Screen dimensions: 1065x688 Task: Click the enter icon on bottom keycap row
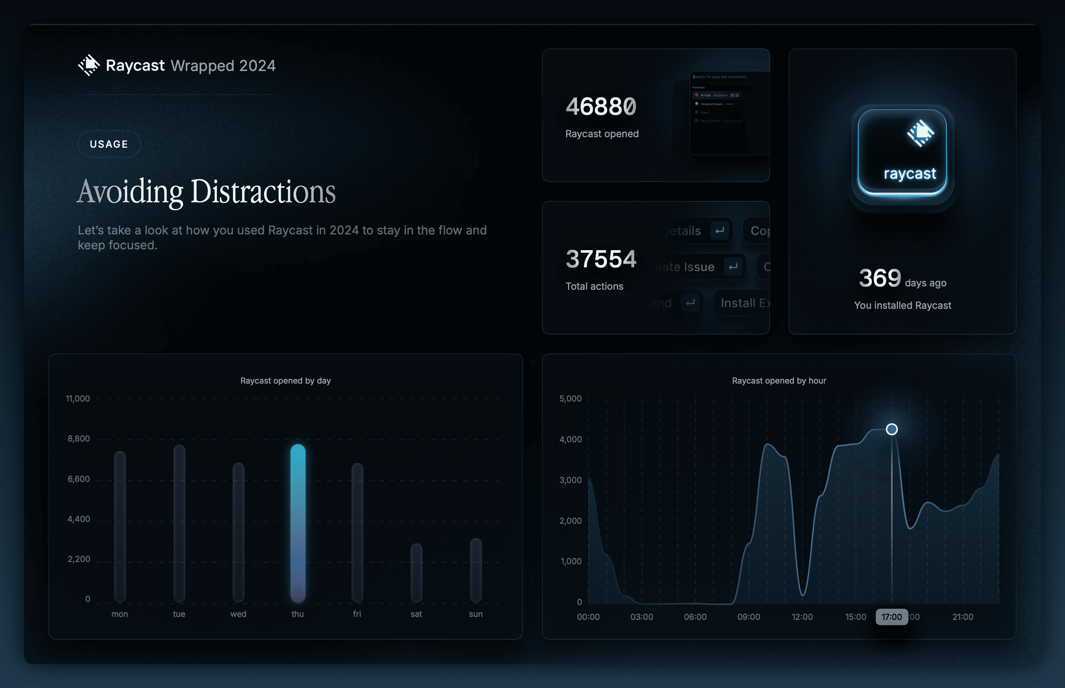click(691, 303)
